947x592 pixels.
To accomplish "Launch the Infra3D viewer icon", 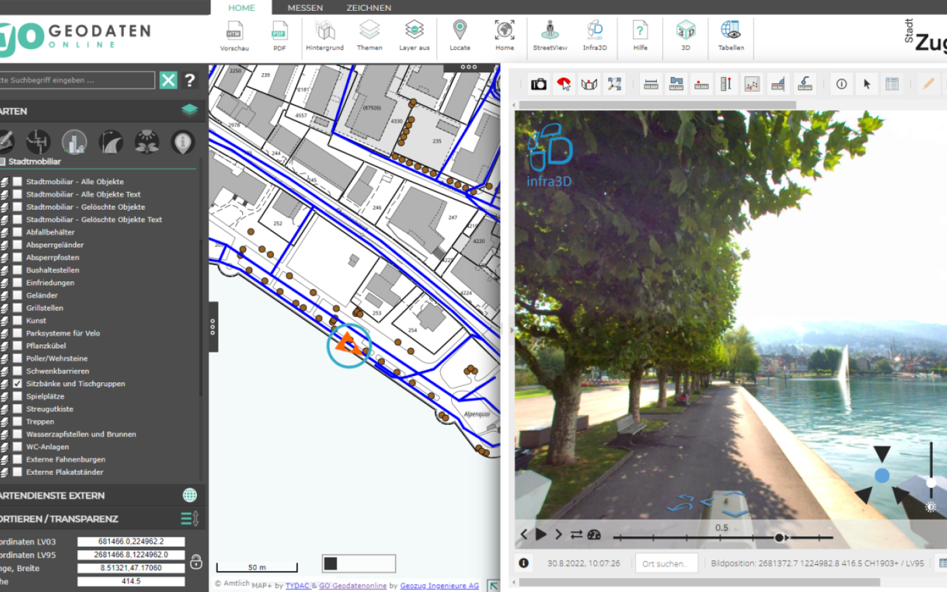I will pos(595,31).
